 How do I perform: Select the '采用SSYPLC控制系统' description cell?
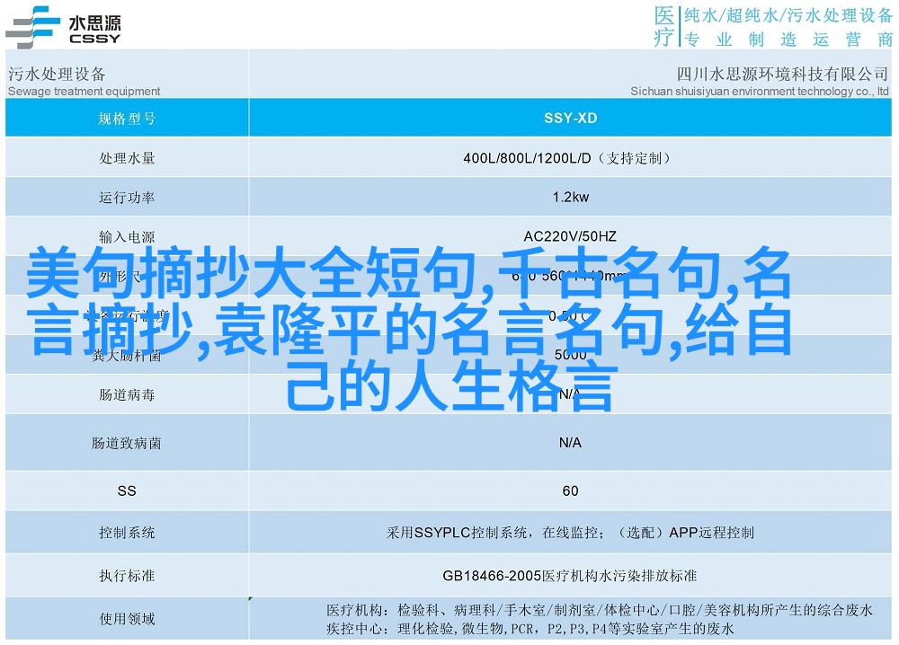[570, 533]
